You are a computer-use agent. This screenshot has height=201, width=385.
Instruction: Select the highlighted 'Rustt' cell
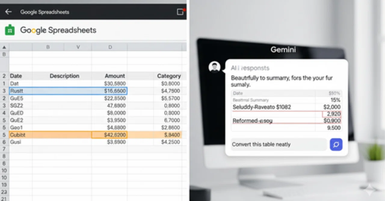point(21,91)
